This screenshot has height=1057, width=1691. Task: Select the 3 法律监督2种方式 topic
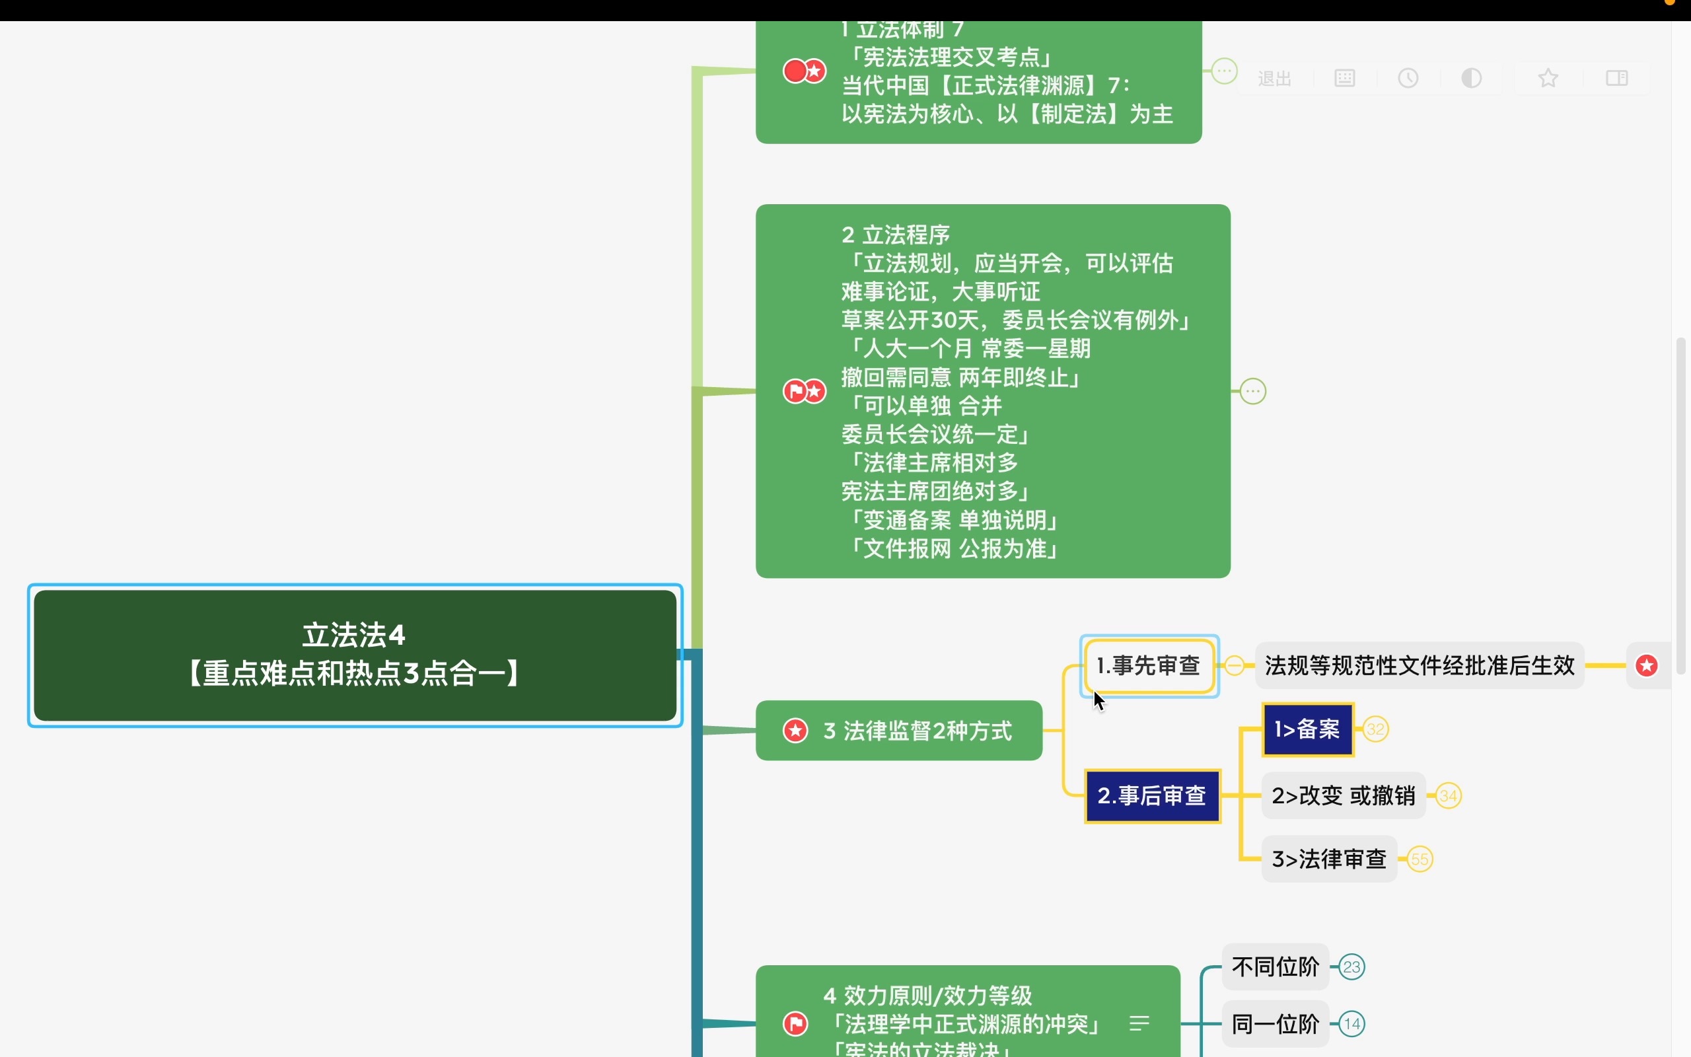(899, 731)
